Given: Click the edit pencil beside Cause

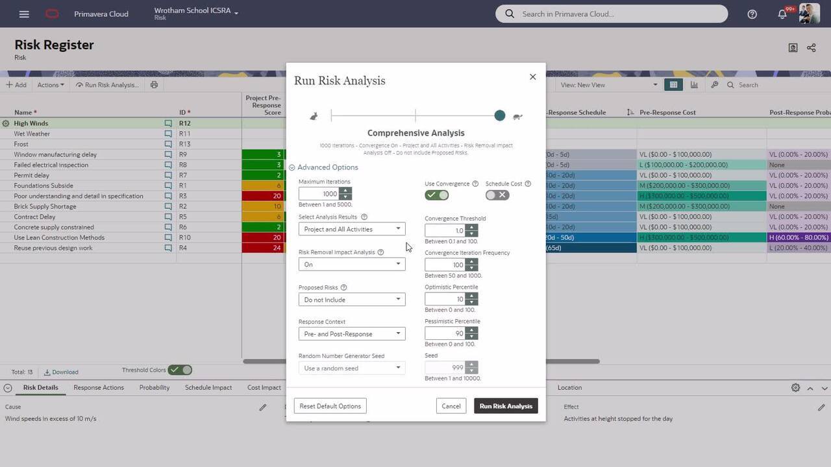Looking at the screenshot, I should click(x=263, y=407).
